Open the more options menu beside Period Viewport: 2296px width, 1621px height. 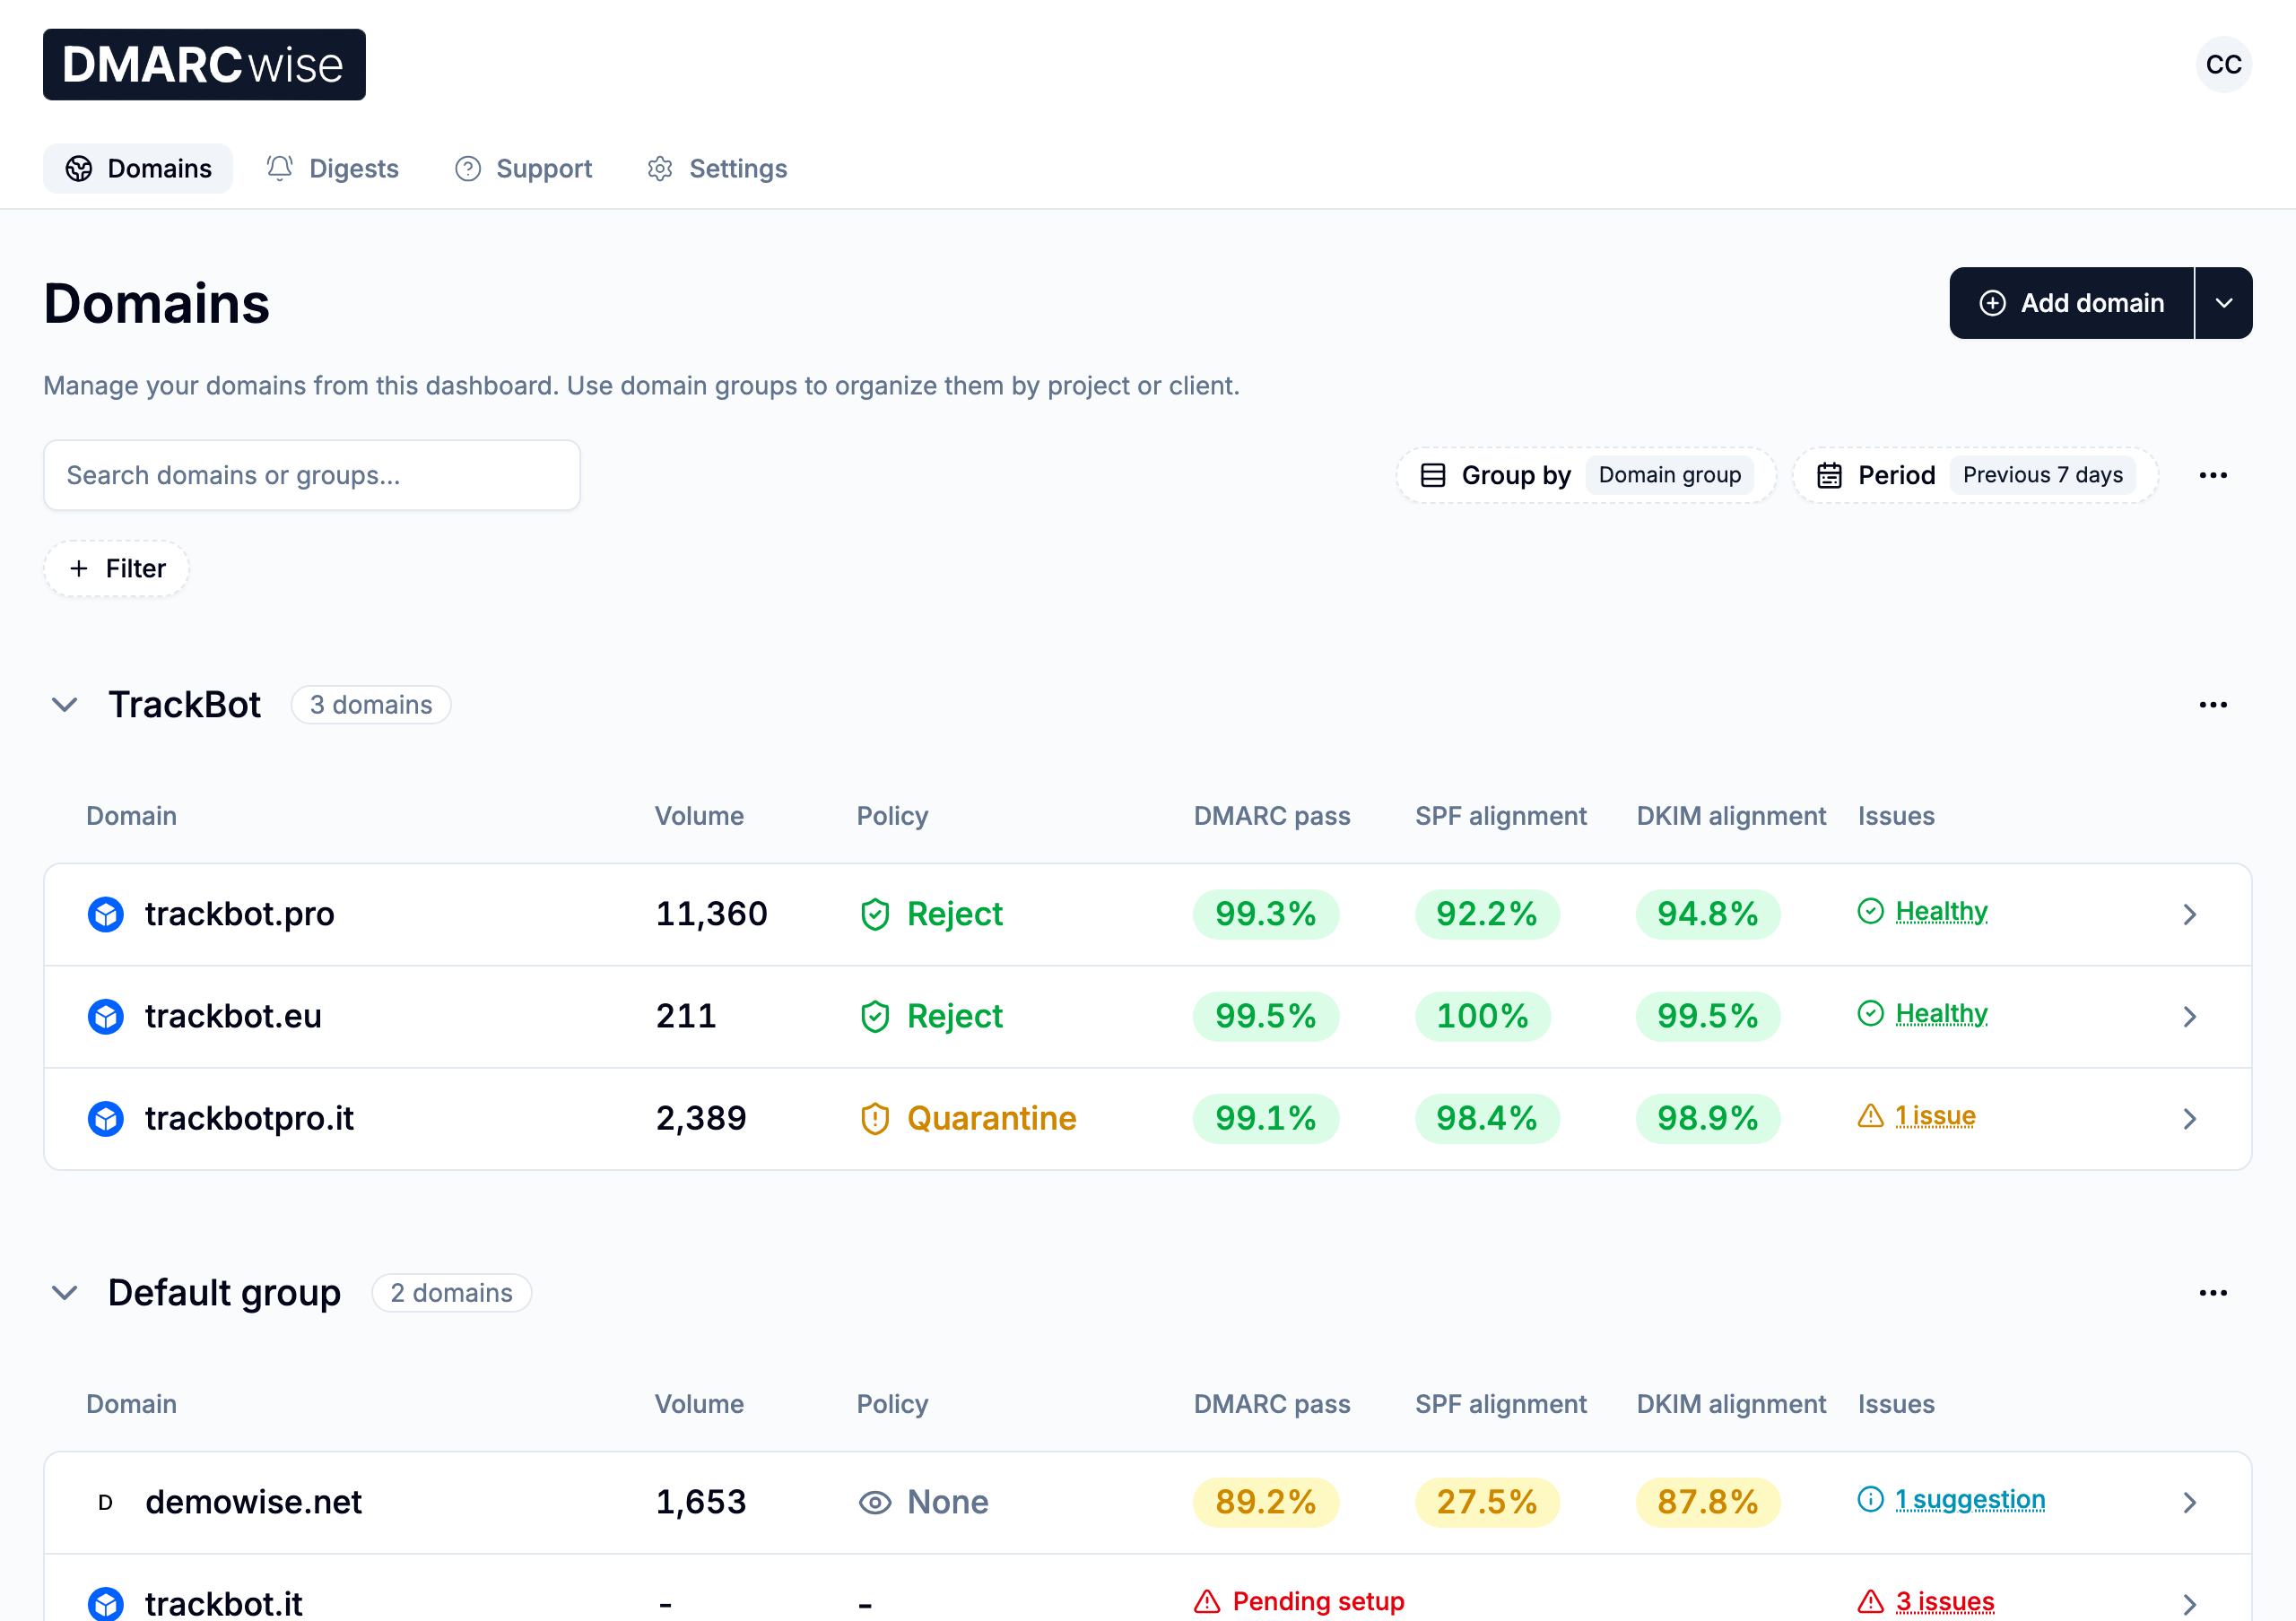[x=2213, y=476]
